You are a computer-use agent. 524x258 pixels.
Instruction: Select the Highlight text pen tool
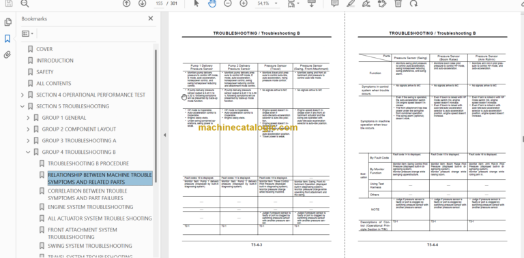tap(350, 3)
